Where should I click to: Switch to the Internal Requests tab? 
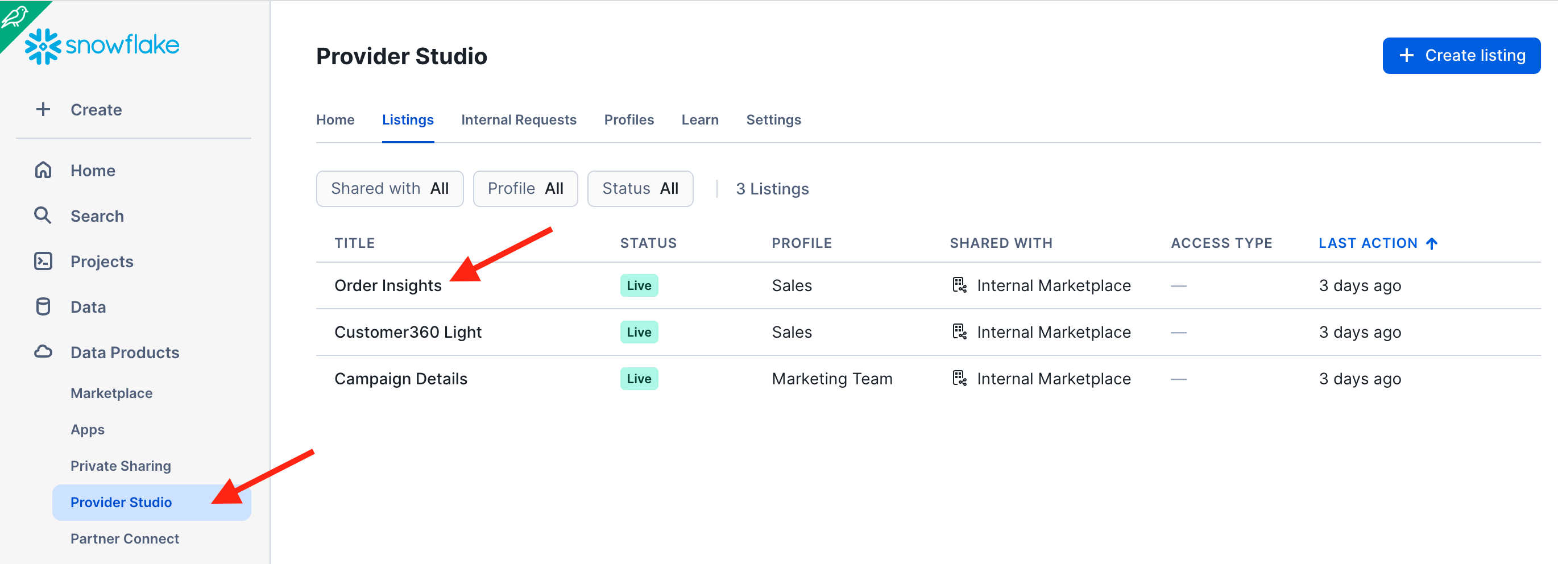[x=519, y=120]
